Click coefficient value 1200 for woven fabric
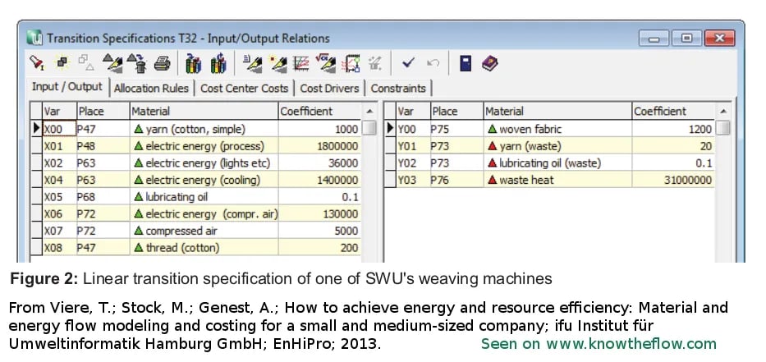766x362 pixels. tap(699, 129)
